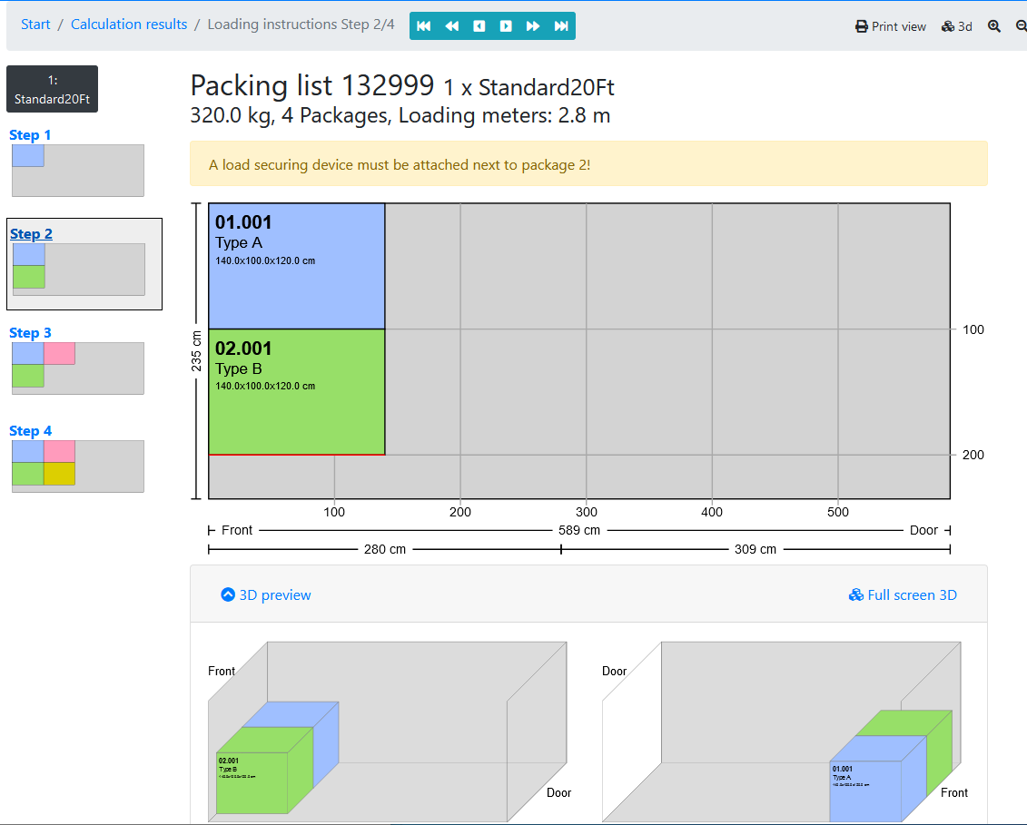Go back one step with previous icon
Viewport: 1027px width, 825px height.
(479, 25)
